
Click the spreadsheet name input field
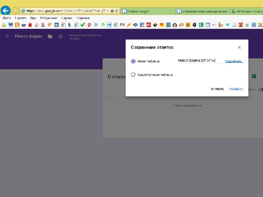tap(199, 61)
